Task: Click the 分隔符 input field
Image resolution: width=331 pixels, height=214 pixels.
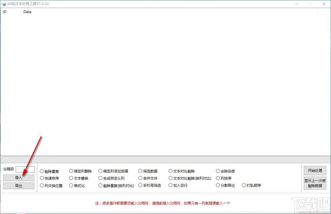Action: pyautogui.click(x=25, y=169)
